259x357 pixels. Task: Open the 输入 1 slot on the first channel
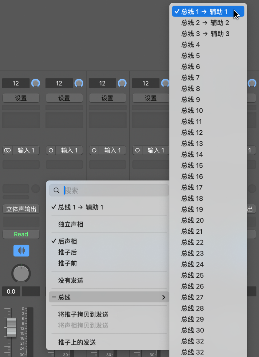point(26,150)
